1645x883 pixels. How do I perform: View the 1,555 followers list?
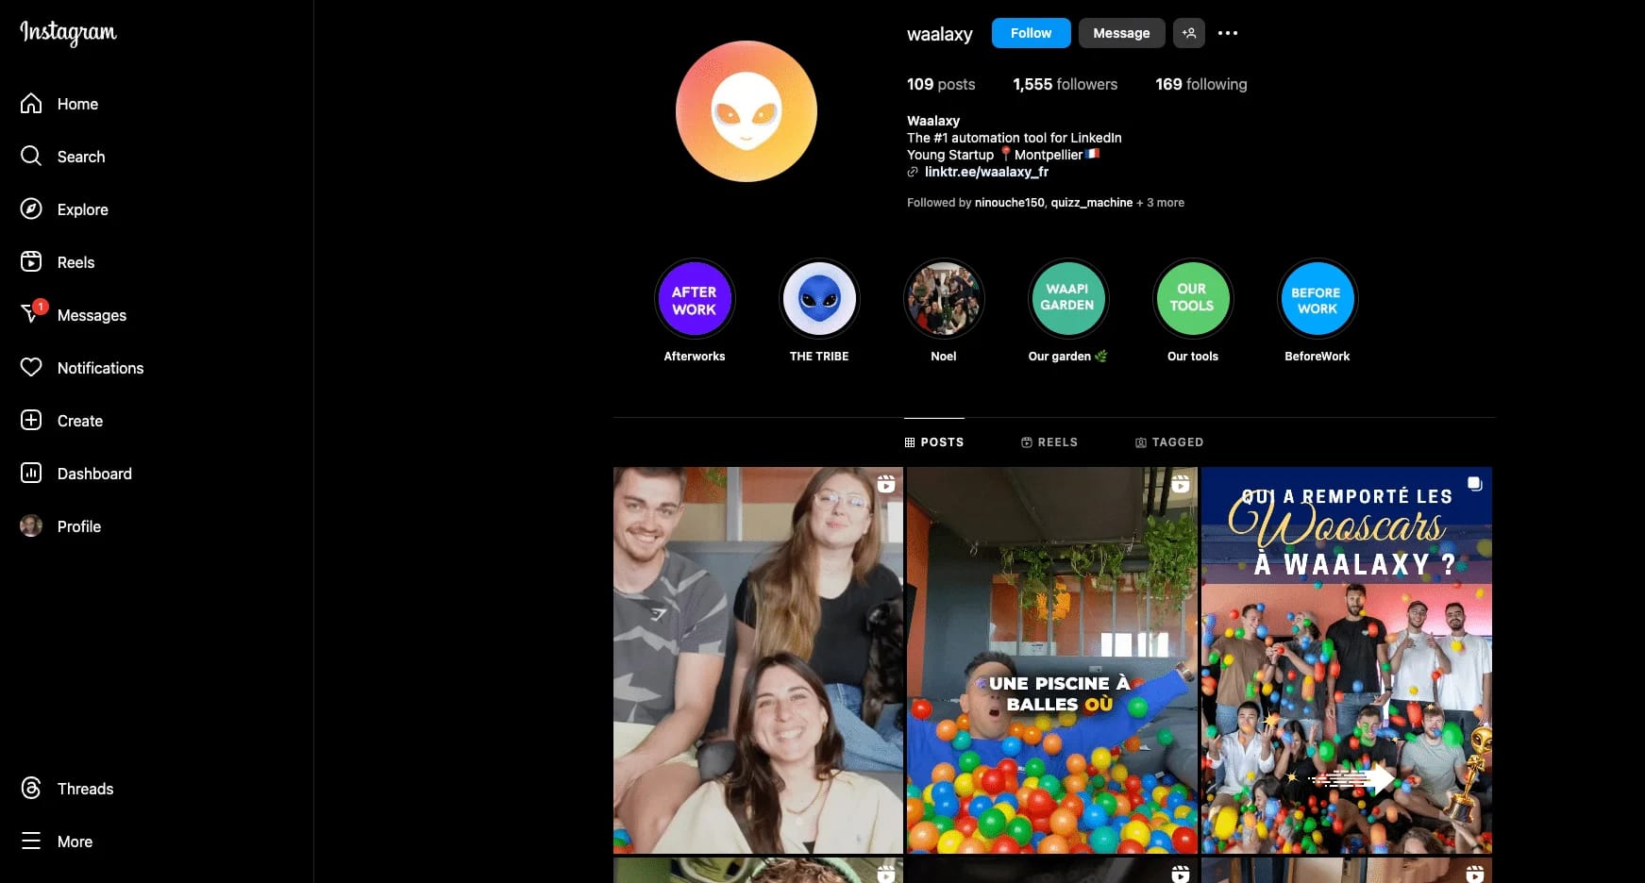1065,84
